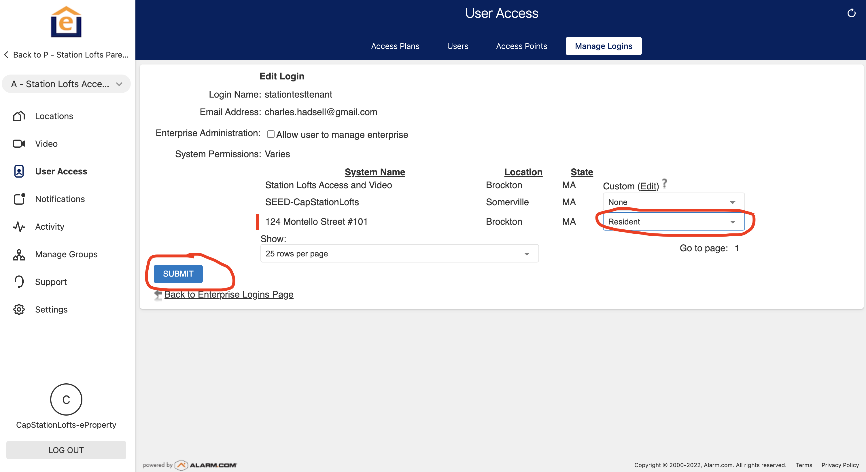Click the Somerville location cell

(x=507, y=201)
